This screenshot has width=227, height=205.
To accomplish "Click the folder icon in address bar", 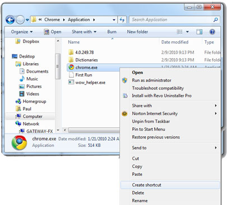I will pos(34,20).
